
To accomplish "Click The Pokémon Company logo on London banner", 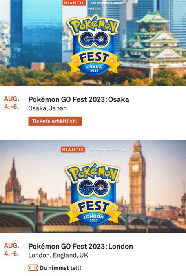I will tap(108, 150).
